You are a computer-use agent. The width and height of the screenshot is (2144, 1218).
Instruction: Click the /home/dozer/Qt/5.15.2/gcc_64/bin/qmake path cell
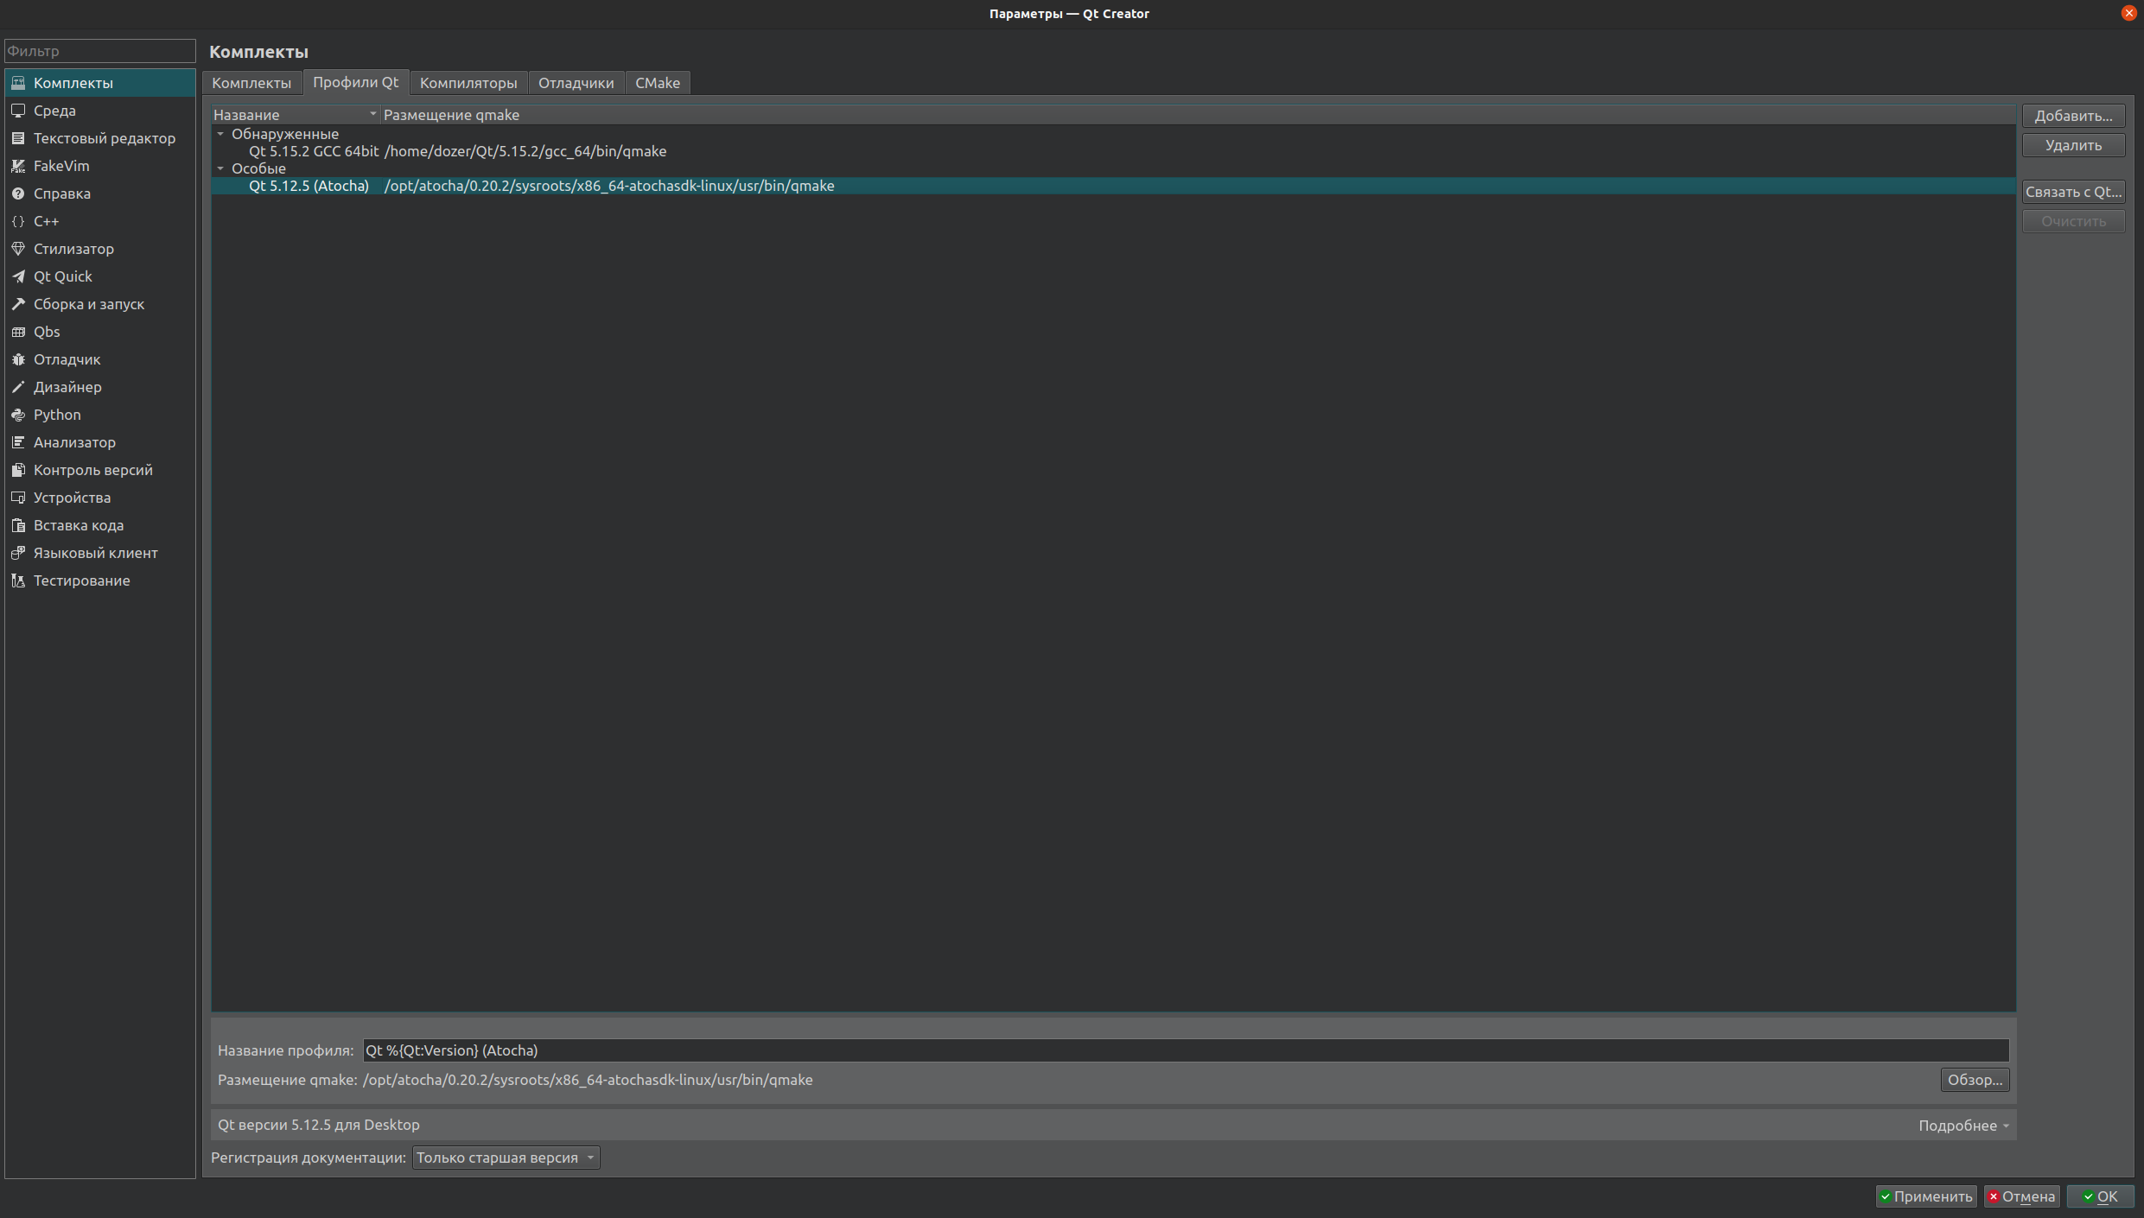[525, 151]
